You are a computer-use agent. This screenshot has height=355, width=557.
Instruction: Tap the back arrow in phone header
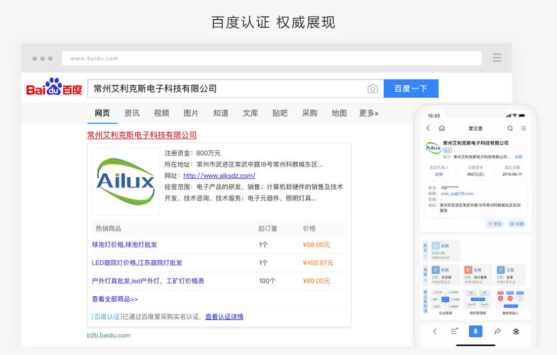pos(428,128)
